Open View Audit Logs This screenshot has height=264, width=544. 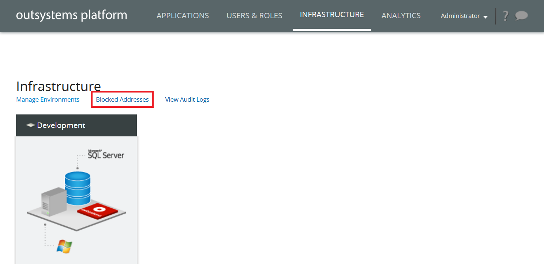click(187, 99)
